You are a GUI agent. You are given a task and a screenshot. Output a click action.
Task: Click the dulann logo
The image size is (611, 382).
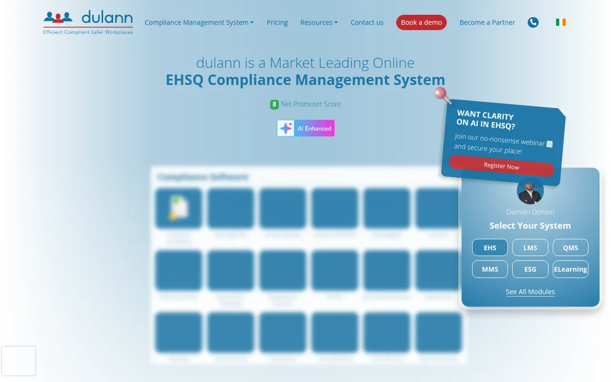pyautogui.click(x=88, y=22)
